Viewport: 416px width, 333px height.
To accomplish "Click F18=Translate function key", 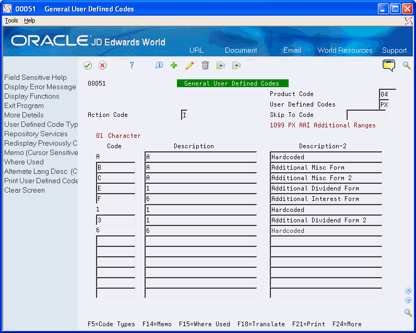I will click(x=261, y=324).
